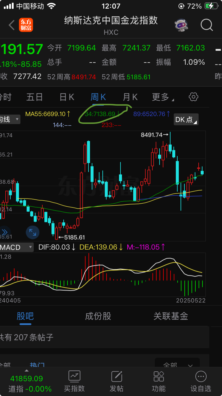Viewport: 222px width, 396px height.
Task: Tap the 纳斯达克中国金龙指数 title
Action: 111,20
